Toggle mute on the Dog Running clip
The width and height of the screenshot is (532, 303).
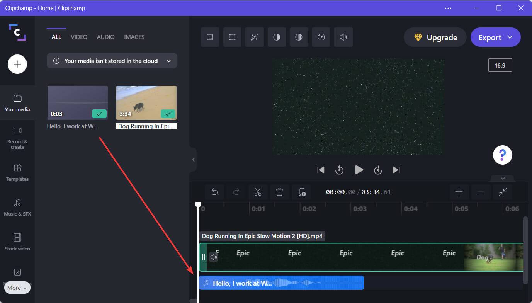214,257
